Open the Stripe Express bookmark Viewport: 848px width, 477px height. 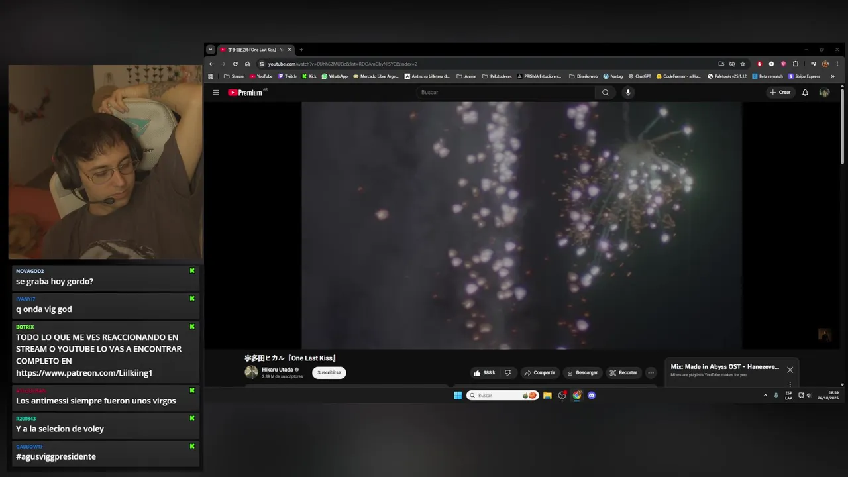(x=804, y=76)
